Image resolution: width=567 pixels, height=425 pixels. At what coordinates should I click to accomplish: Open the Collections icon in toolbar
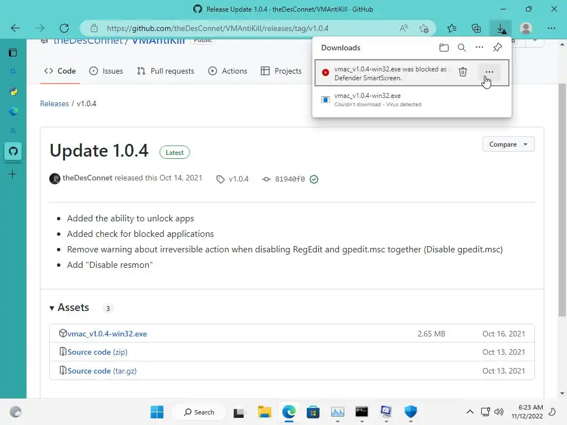pyautogui.click(x=476, y=28)
